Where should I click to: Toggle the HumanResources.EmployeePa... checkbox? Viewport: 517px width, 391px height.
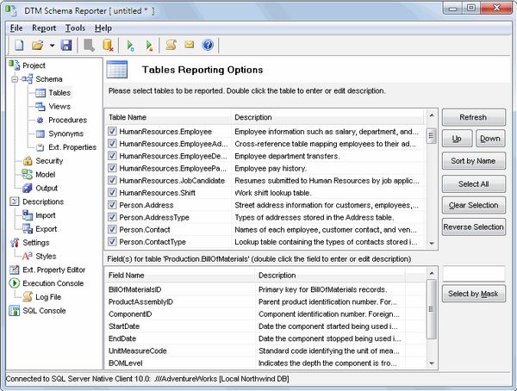click(112, 168)
